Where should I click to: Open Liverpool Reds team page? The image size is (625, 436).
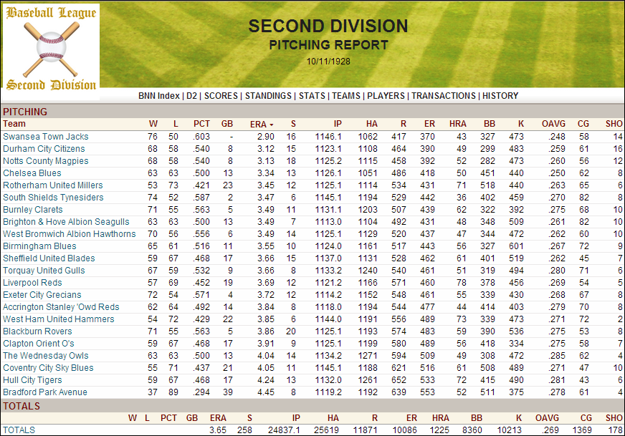33,283
